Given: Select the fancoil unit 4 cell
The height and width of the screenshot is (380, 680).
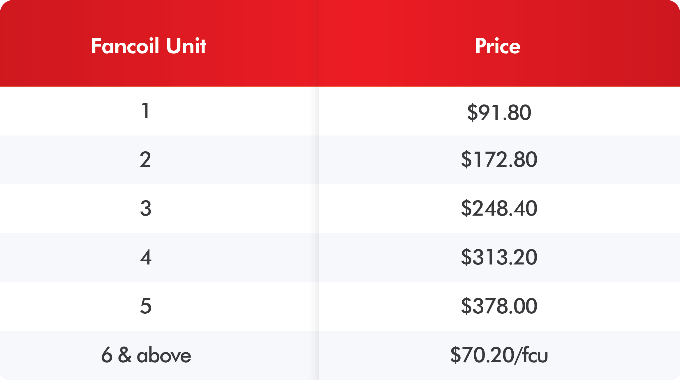Looking at the screenshot, I should pyautogui.click(x=159, y=258).
